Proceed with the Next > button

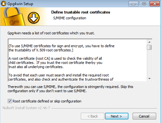[x=117, y=116]
